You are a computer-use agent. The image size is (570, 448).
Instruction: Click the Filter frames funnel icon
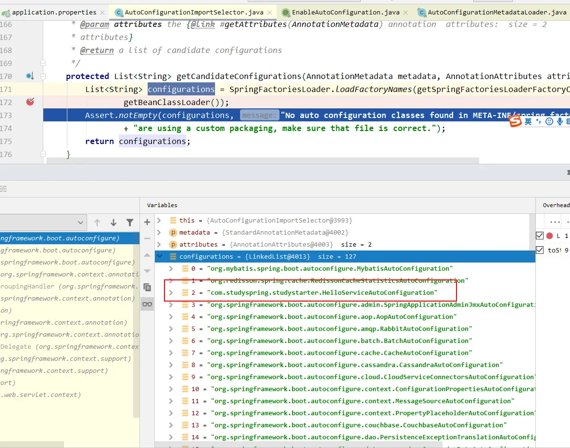tap(130, 223)
